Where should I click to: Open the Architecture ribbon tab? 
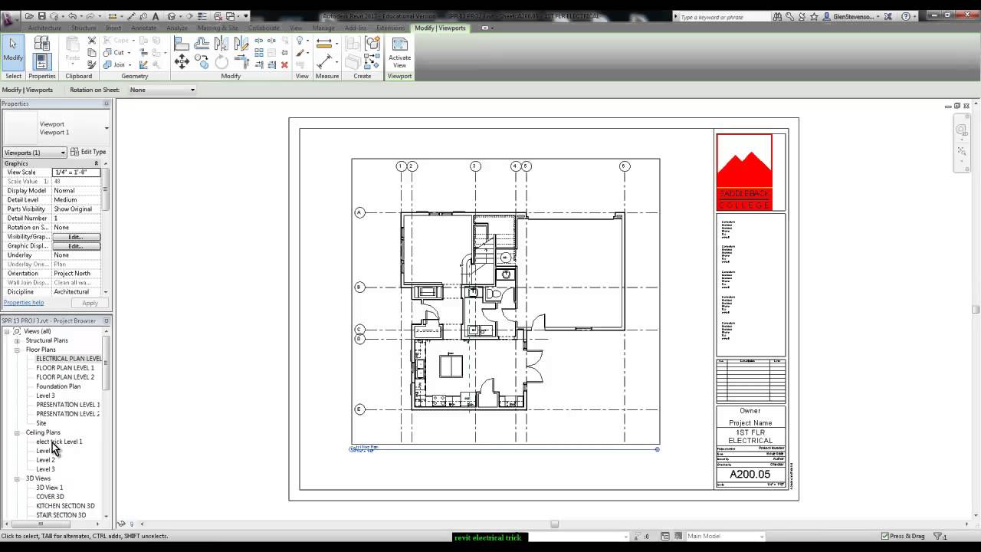(44, 28)
